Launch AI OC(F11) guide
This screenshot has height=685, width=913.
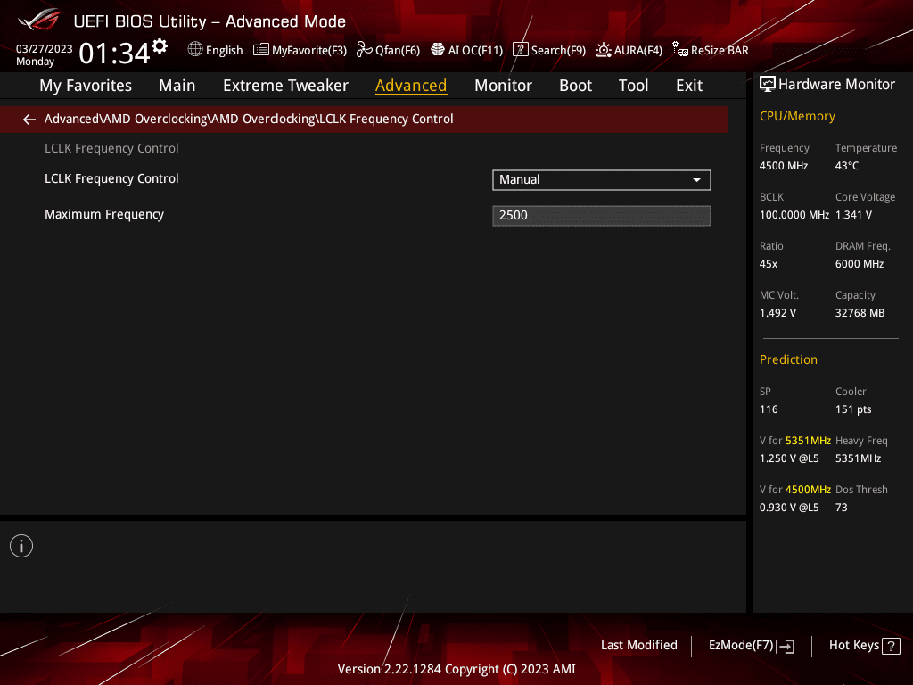click(x=466, y=50)
